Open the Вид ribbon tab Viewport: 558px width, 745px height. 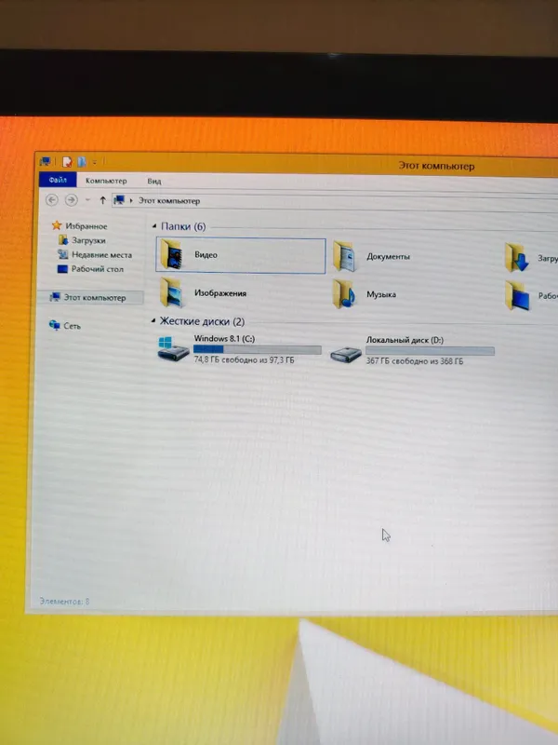[153, 181]
